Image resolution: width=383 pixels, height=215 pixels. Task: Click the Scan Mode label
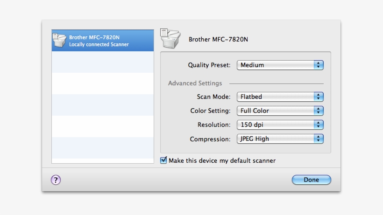click(214, 97)
